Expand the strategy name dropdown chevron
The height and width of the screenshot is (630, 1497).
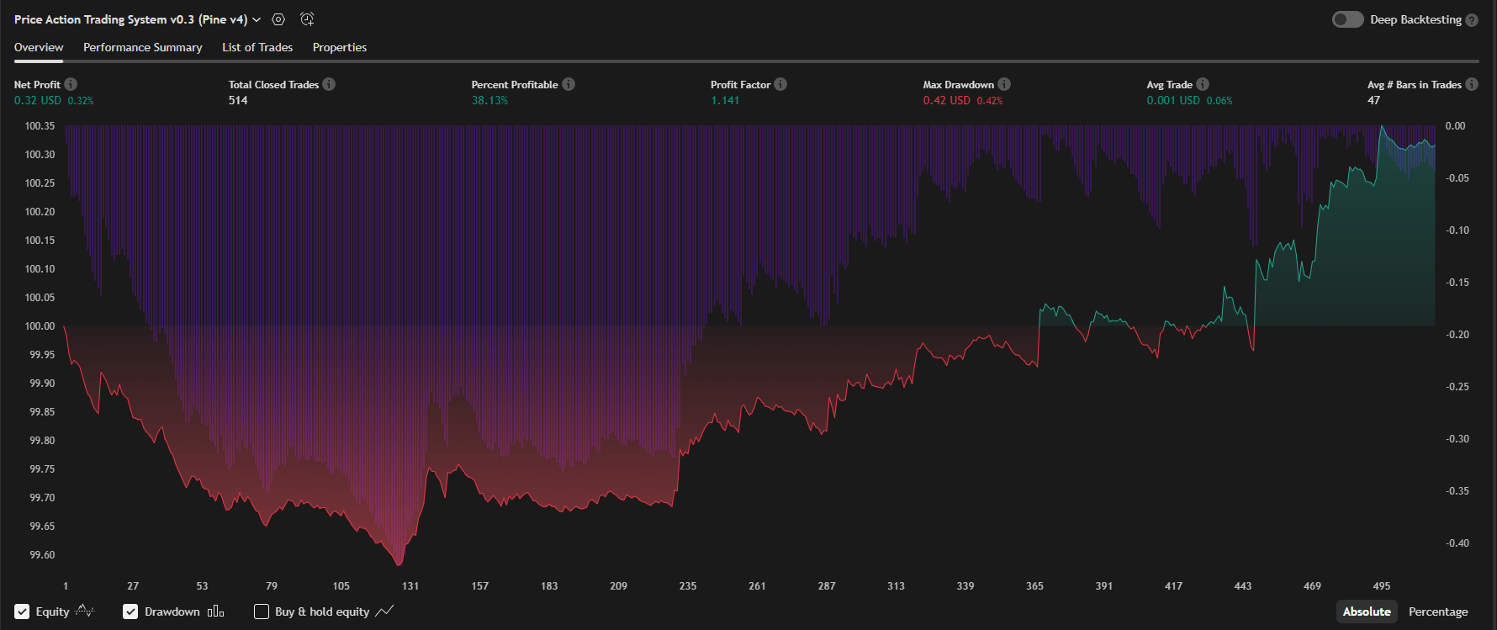[x=257, y=20]
